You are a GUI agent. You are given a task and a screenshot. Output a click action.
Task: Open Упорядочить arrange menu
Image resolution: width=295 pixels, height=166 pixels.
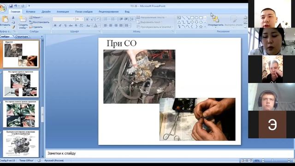point(216,22)
